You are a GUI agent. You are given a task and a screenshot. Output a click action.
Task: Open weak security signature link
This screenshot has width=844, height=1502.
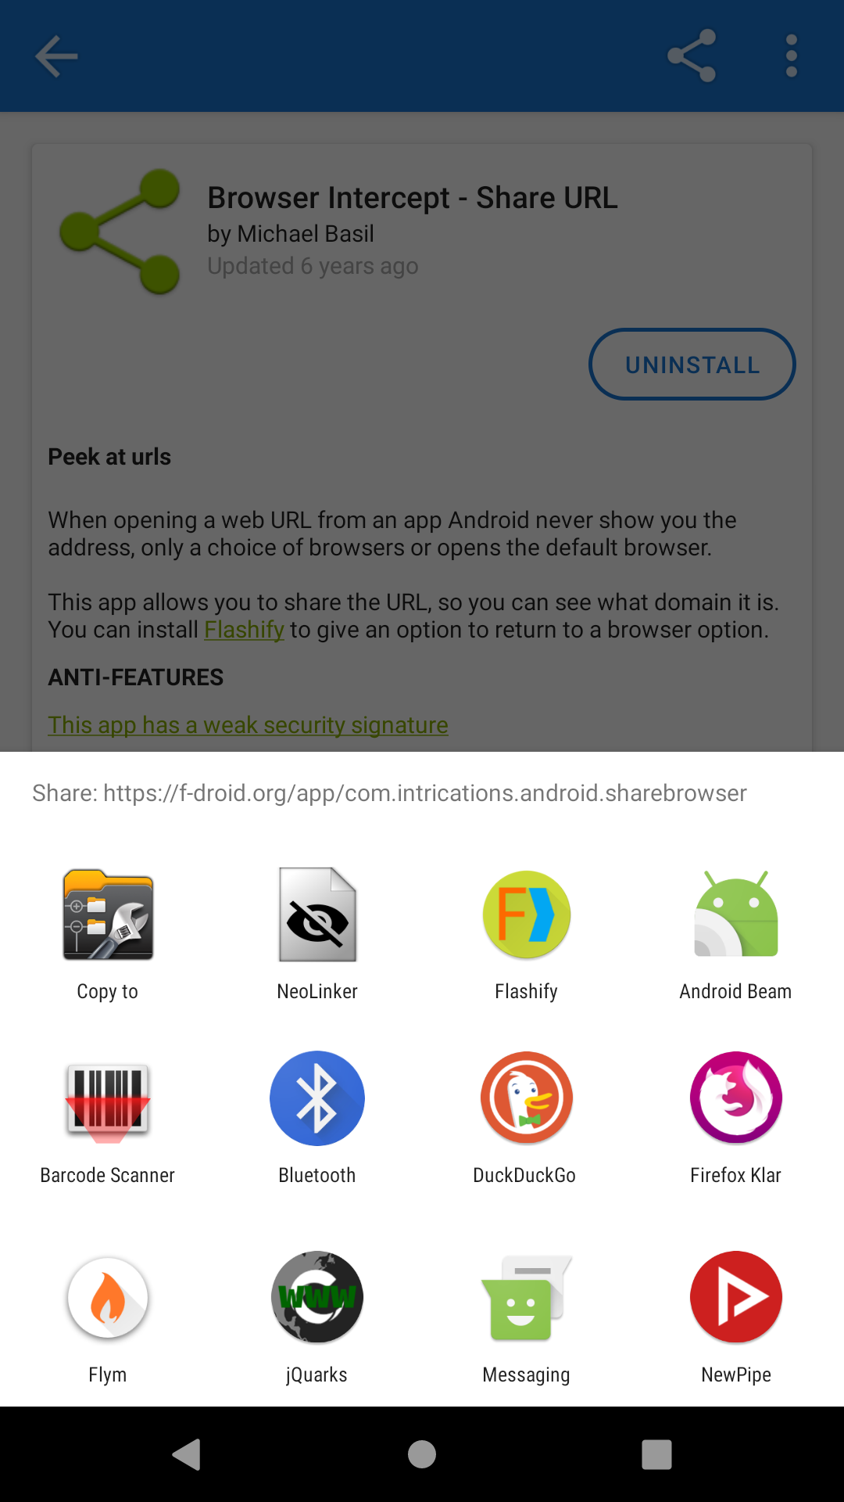pos(248,725)
